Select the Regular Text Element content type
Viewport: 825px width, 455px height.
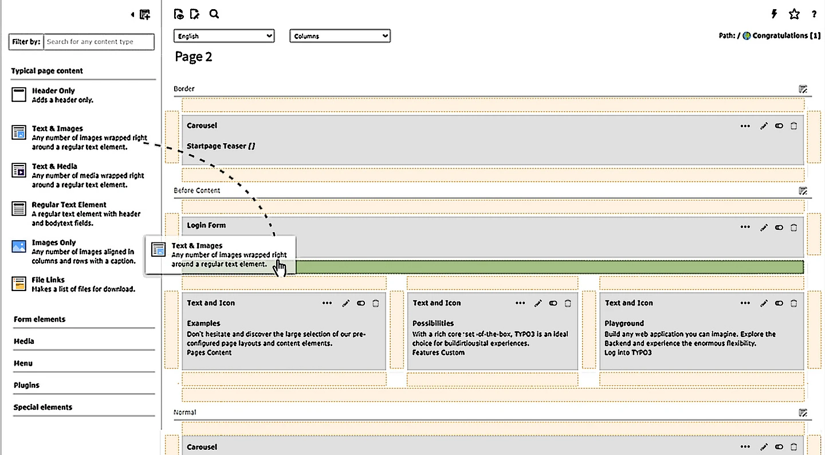click(x=69, y=205)
